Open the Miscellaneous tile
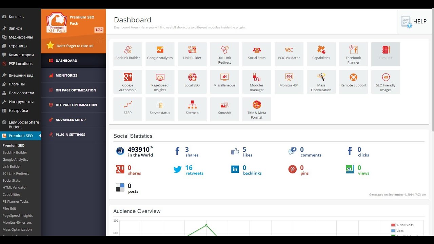434x244 pixels. [224, 82]
